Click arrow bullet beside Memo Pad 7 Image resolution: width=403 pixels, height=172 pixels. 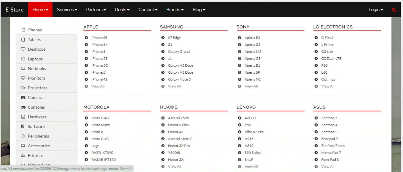point(316,153)
